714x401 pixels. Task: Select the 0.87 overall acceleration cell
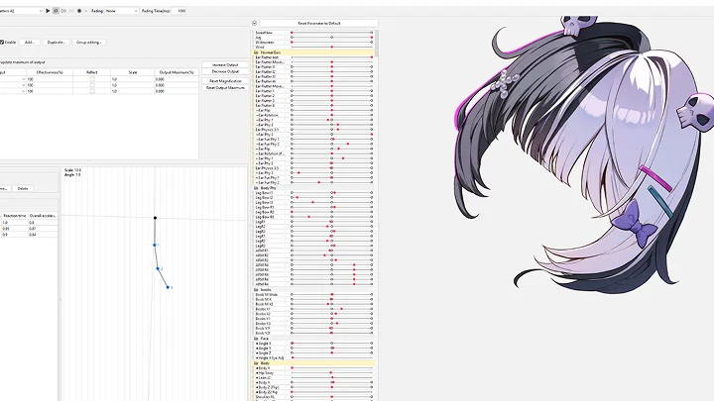tap(43, 229)
